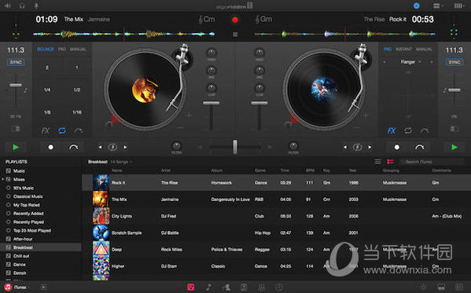This screenshot has width=471, height=293.
Task: Toggle SYNC on the right deck
Action: (454, 62)
